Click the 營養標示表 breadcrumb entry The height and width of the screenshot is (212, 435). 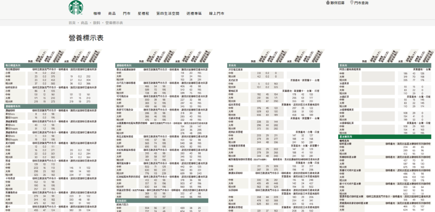click(114, 23)
